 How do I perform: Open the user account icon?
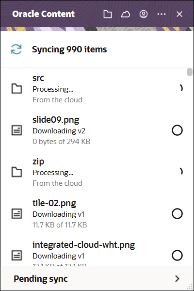[x=144, y=14]
